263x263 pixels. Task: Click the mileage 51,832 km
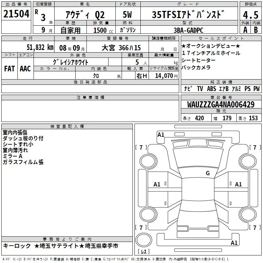coord(40,47)
